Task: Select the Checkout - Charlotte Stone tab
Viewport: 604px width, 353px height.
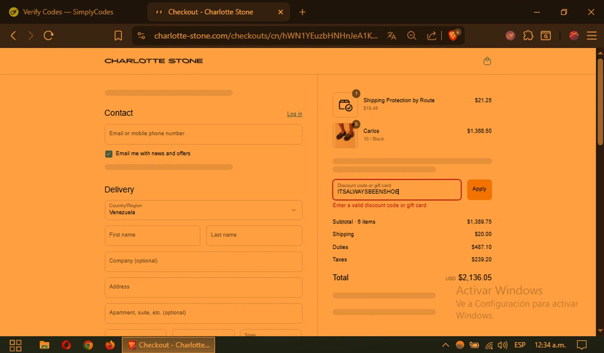Action: (211, 12)
